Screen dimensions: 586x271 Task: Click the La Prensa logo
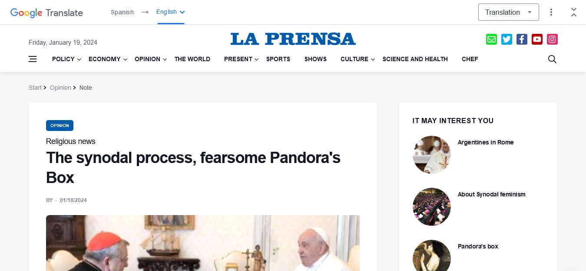tap(293, 39)
